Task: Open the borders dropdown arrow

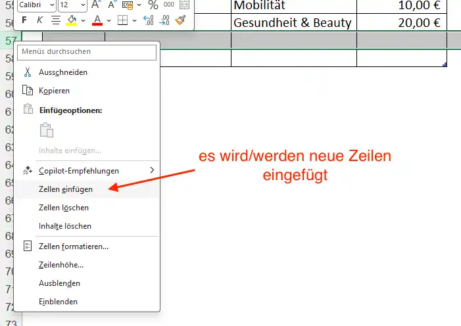Action: [134, 20]
